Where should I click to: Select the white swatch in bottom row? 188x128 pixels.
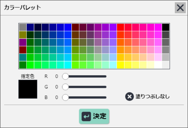[158, 65]
